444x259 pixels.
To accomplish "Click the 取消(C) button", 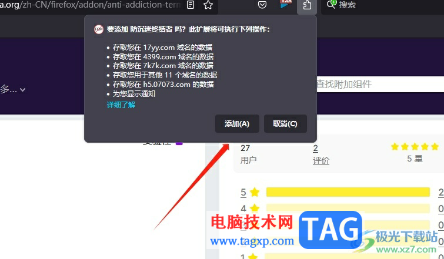I will [x=285, y=123].
